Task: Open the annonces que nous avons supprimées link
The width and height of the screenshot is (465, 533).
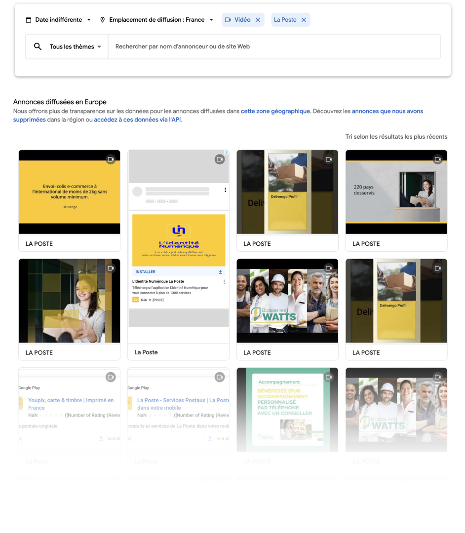Action: coord(387,111)
